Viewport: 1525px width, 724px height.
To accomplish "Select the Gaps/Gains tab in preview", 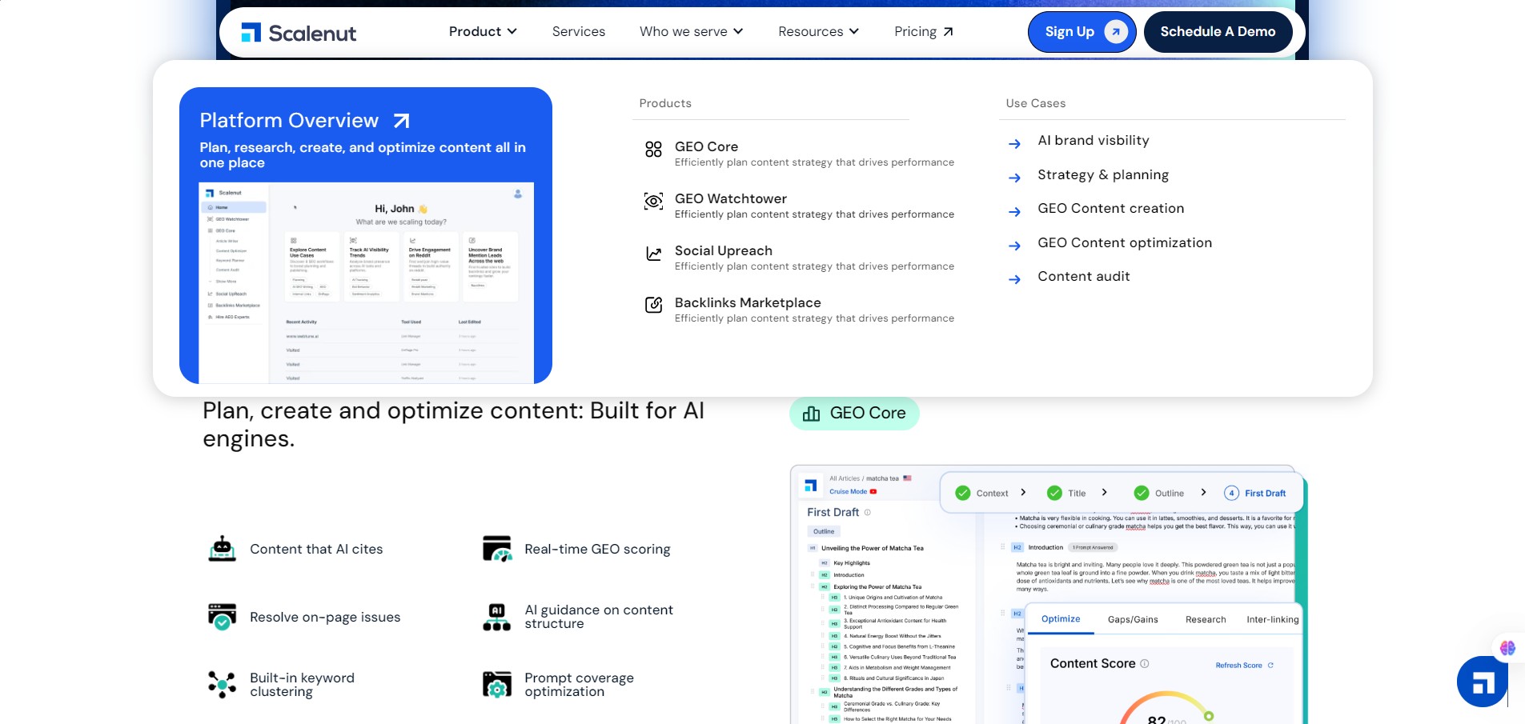I will click(x=1133, y=620).
